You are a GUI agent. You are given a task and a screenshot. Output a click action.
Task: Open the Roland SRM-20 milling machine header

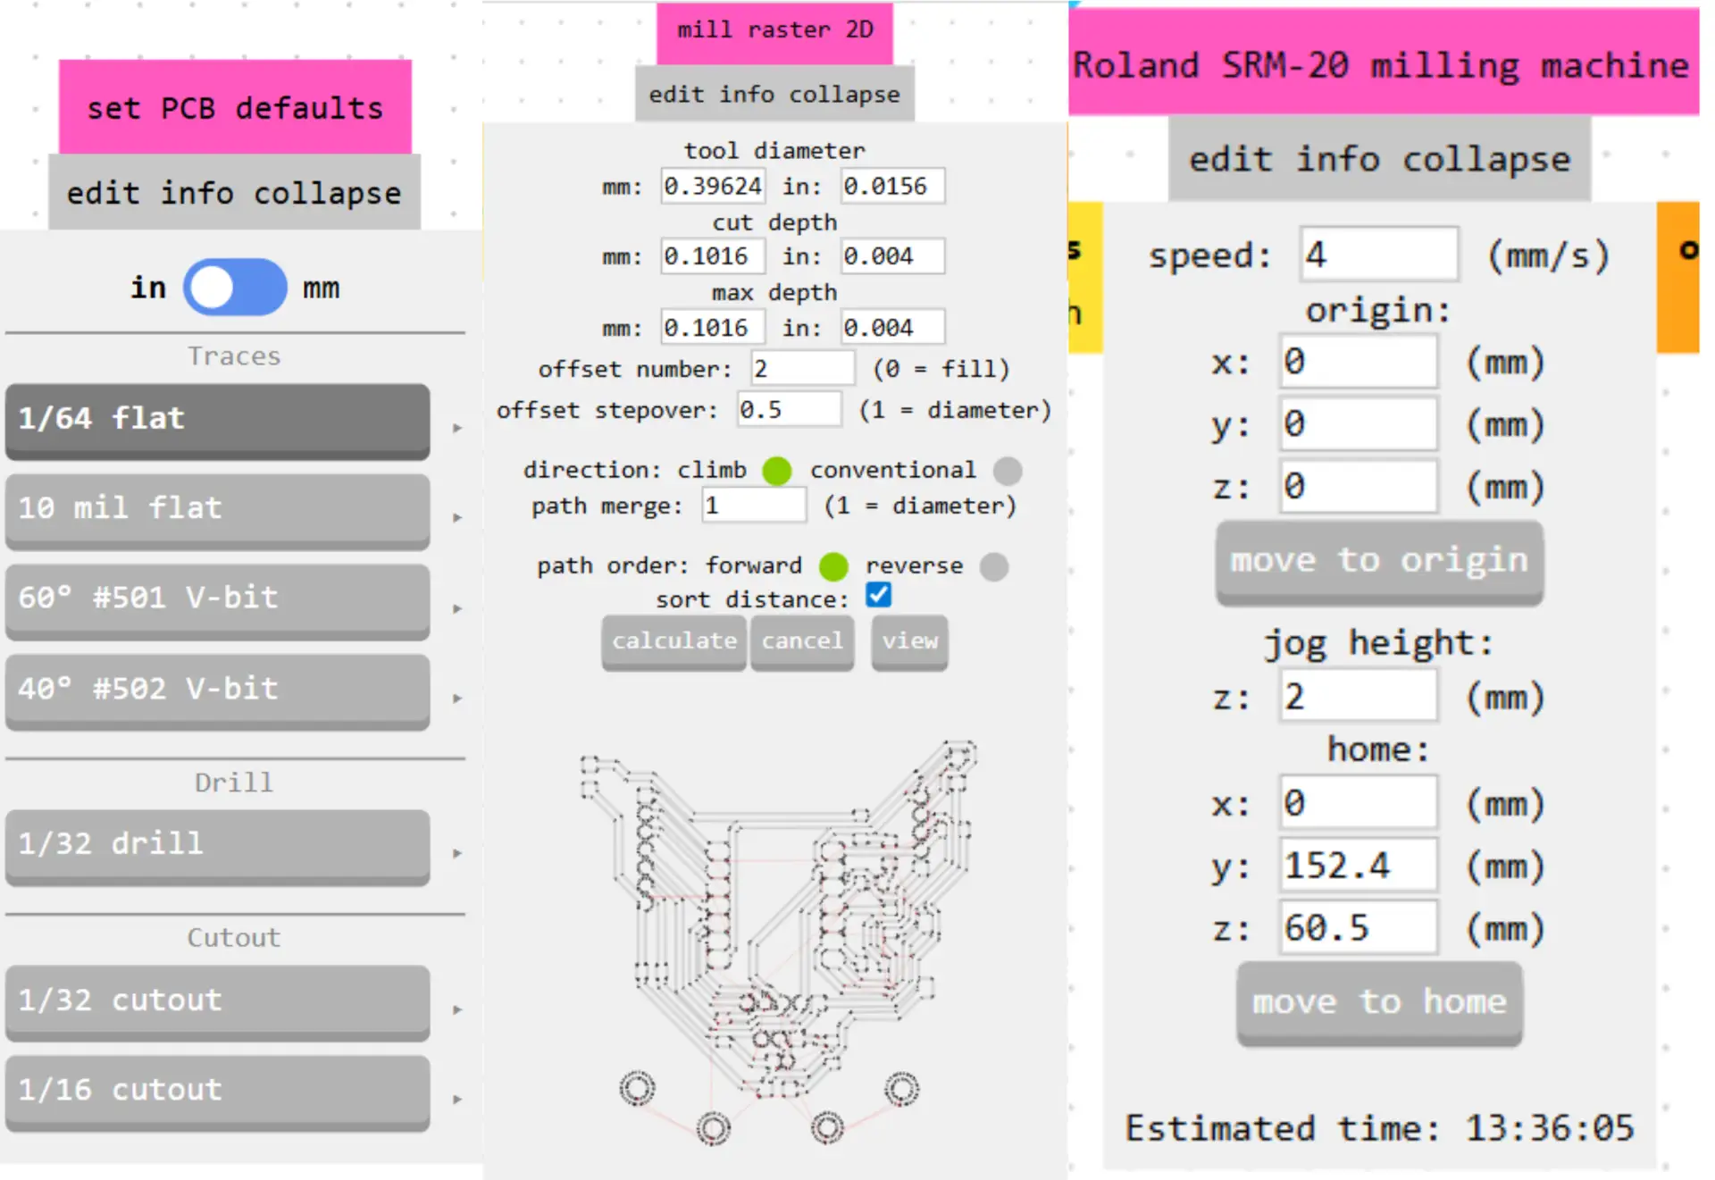click(1381, 65)
